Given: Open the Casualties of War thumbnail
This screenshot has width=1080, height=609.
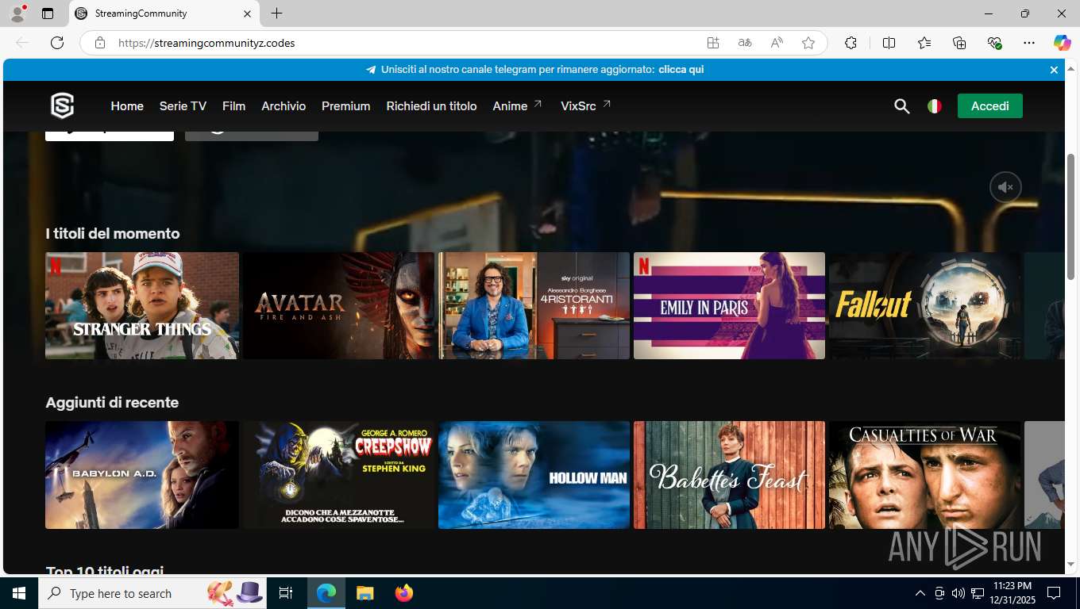Looking at the screenshot, I should pyautogui.click(x=924, y=475).
